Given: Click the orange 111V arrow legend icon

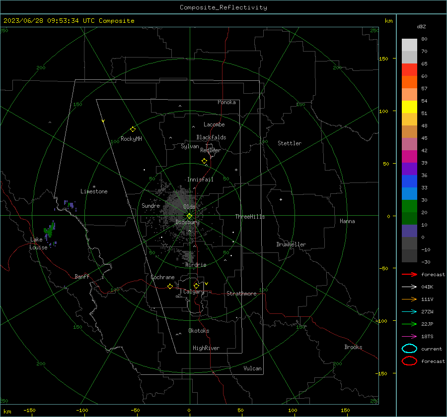Looking at the screenshot, I should point(409,299).
